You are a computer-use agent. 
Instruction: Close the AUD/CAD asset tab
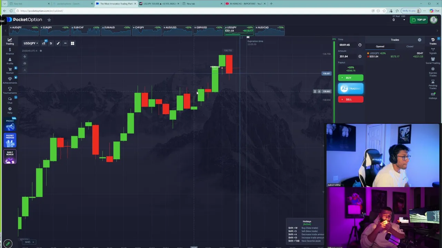pos(257,28)
